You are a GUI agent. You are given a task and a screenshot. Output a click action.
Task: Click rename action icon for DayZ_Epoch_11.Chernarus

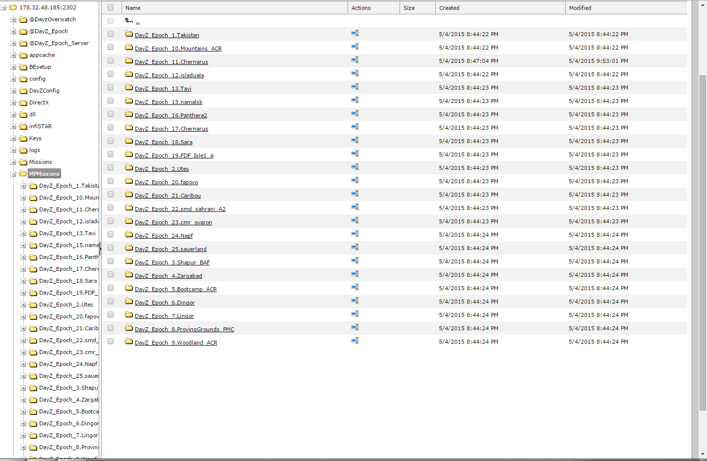(x=355, y=60)
